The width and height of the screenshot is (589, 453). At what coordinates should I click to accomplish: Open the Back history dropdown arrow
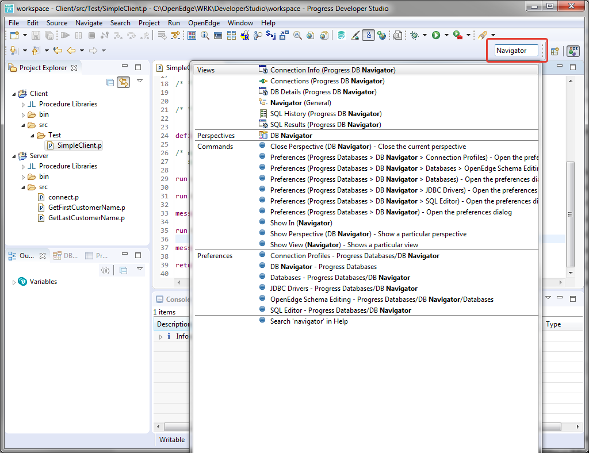coord(82,50)
